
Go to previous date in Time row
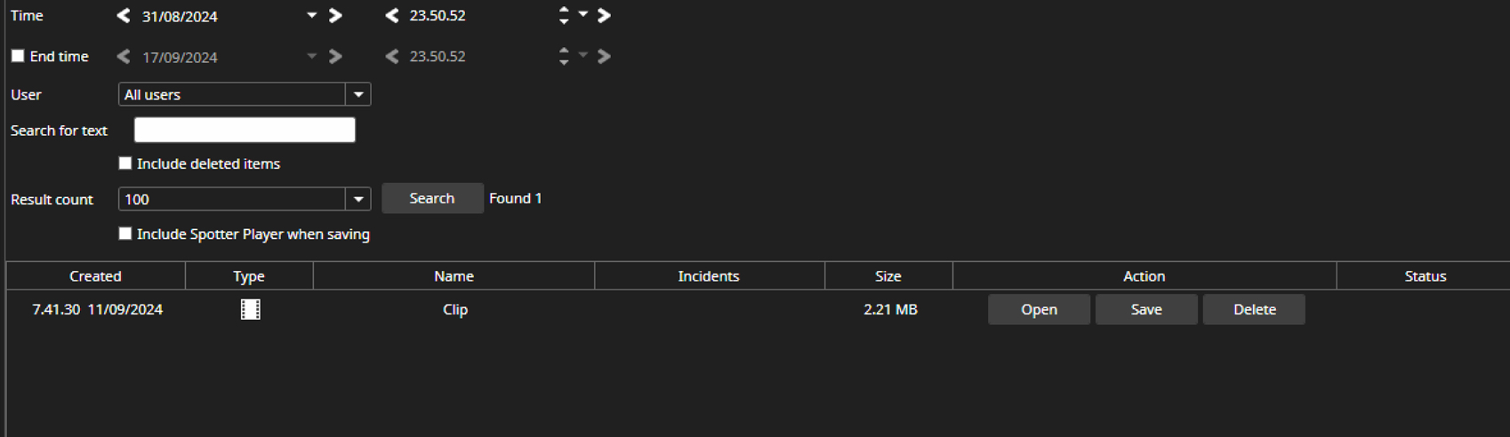[x=124, y=16]
